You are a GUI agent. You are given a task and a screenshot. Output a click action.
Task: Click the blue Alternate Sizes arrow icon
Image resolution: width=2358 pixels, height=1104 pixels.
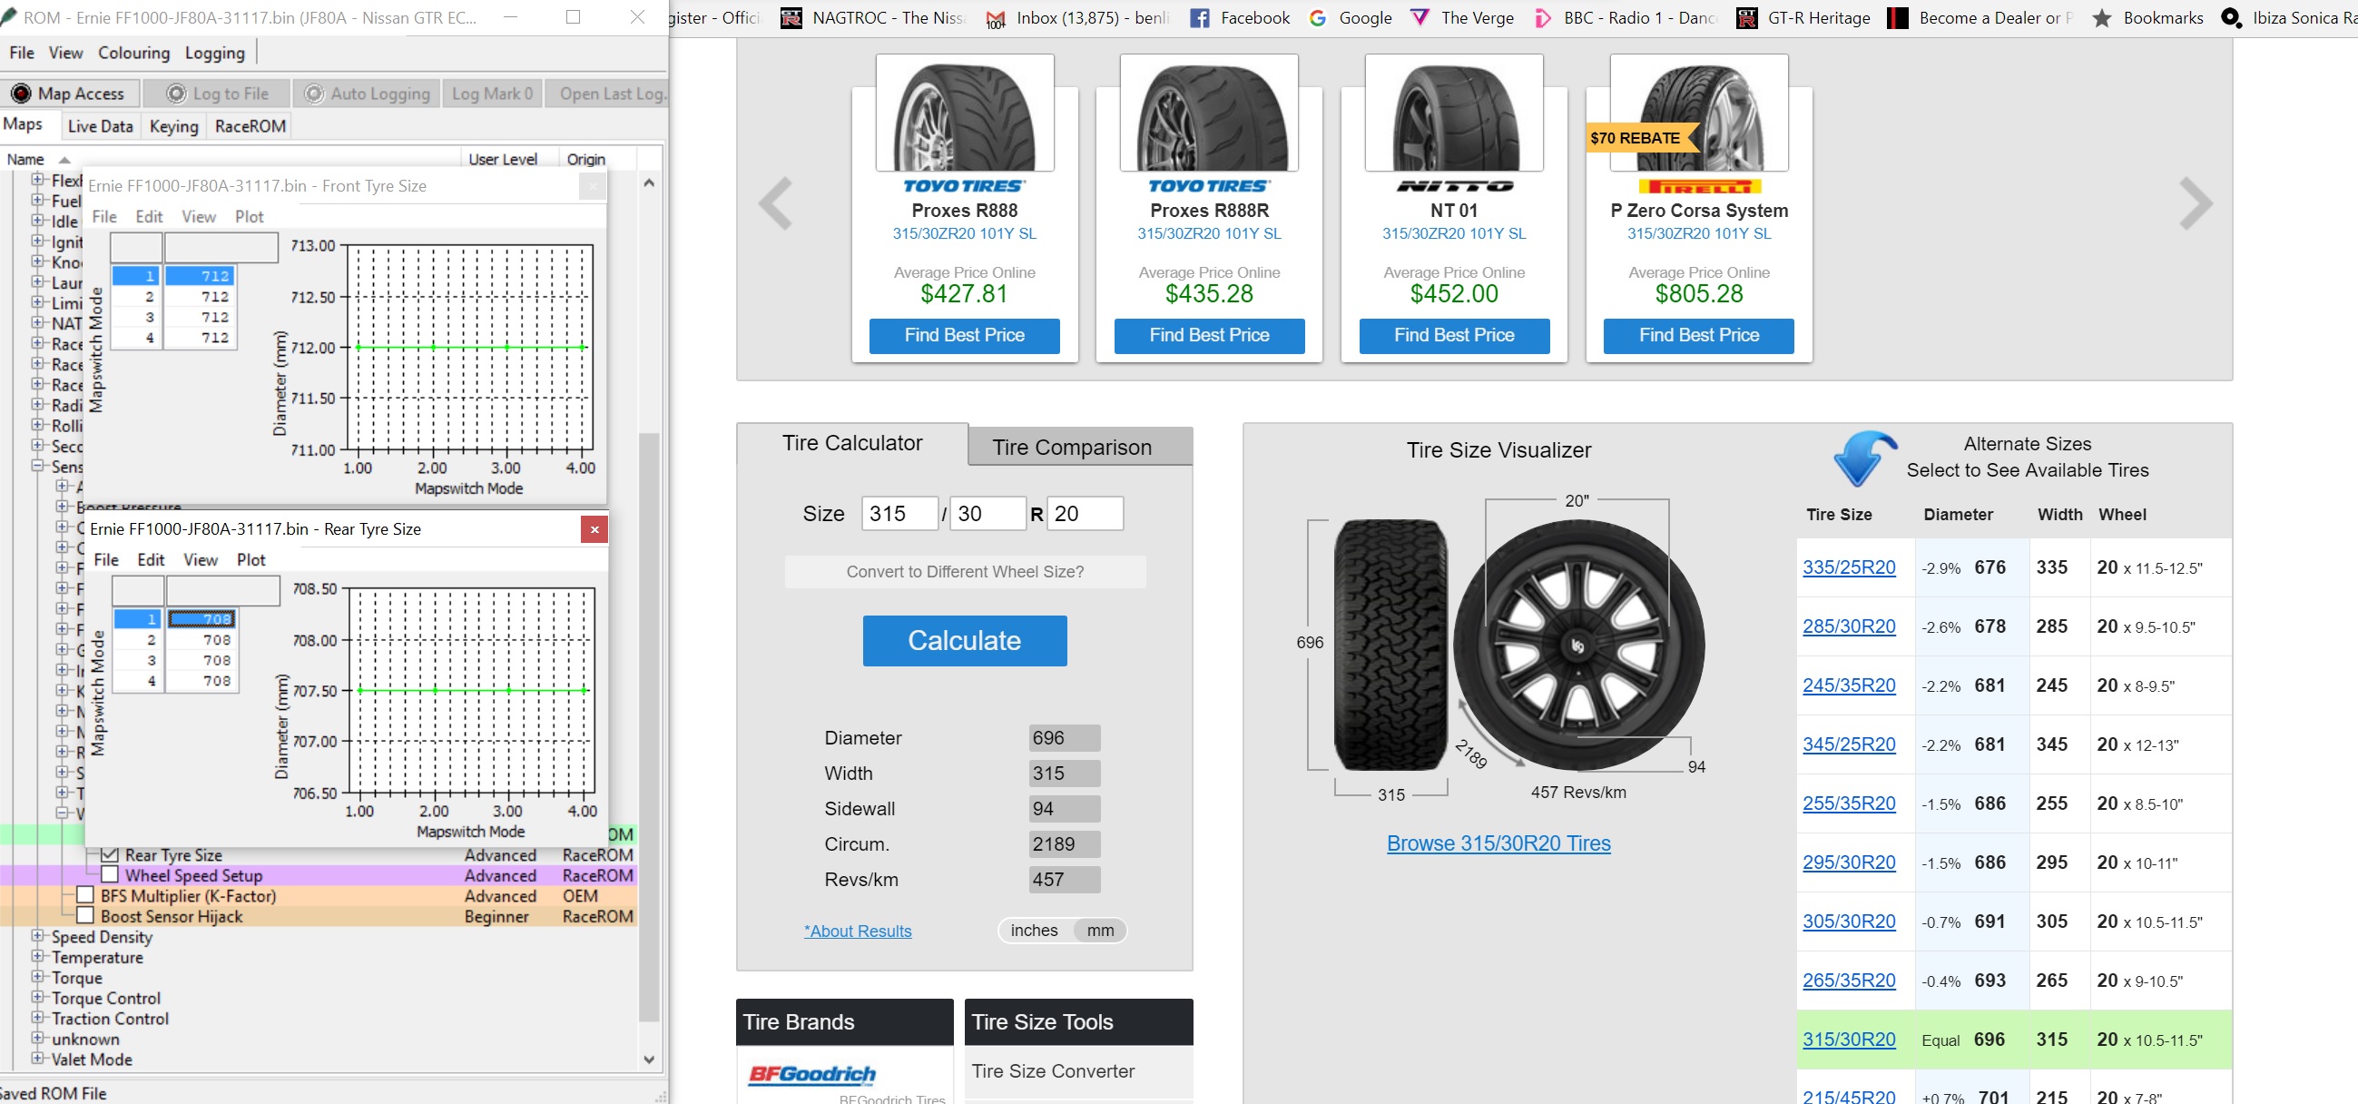click(1863, 458)
